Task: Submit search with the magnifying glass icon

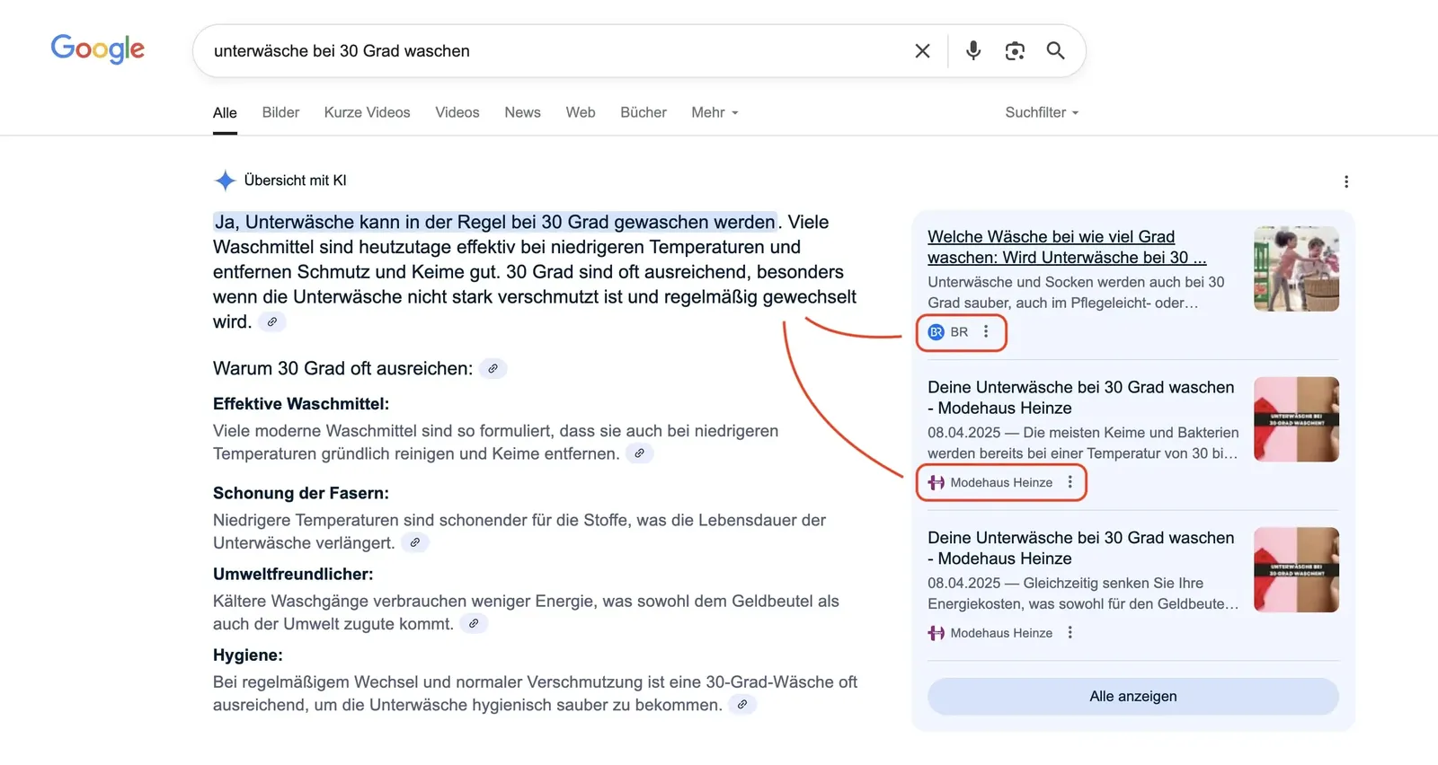Action: [x=1056, y=51]
